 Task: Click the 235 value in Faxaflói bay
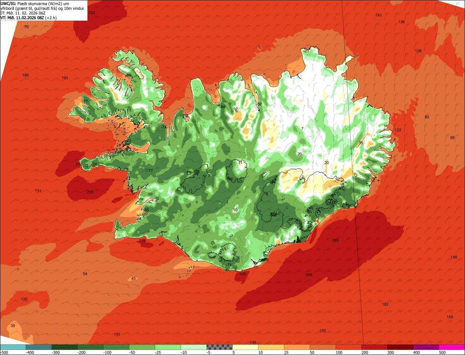pyautogui.click(x=90, y=192)
